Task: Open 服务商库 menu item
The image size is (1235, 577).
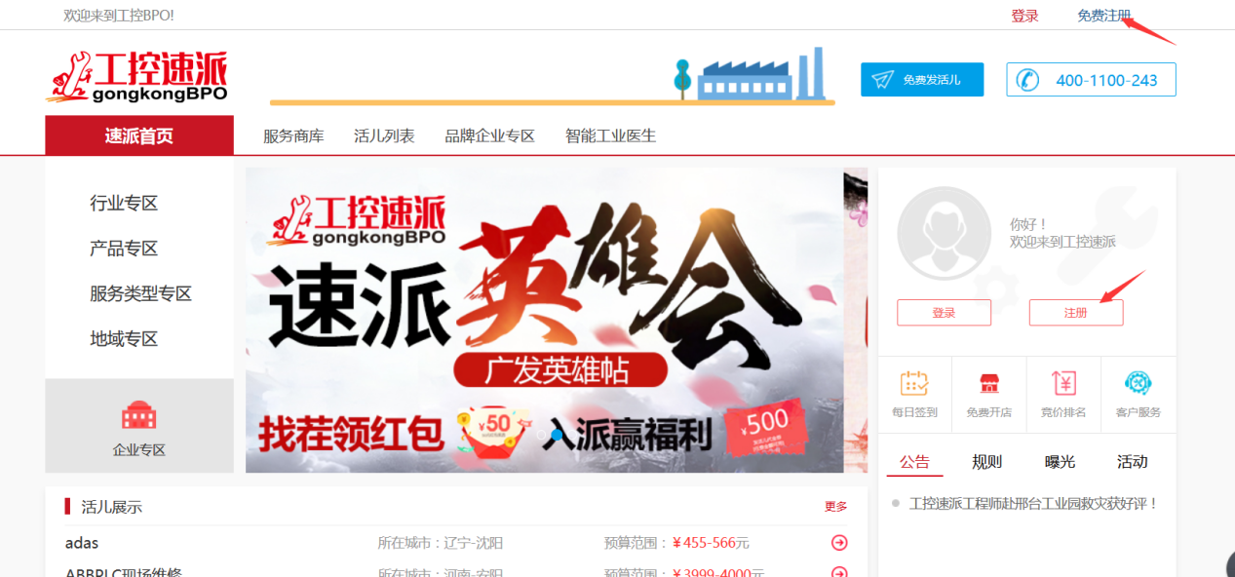Action: (293, 135)
